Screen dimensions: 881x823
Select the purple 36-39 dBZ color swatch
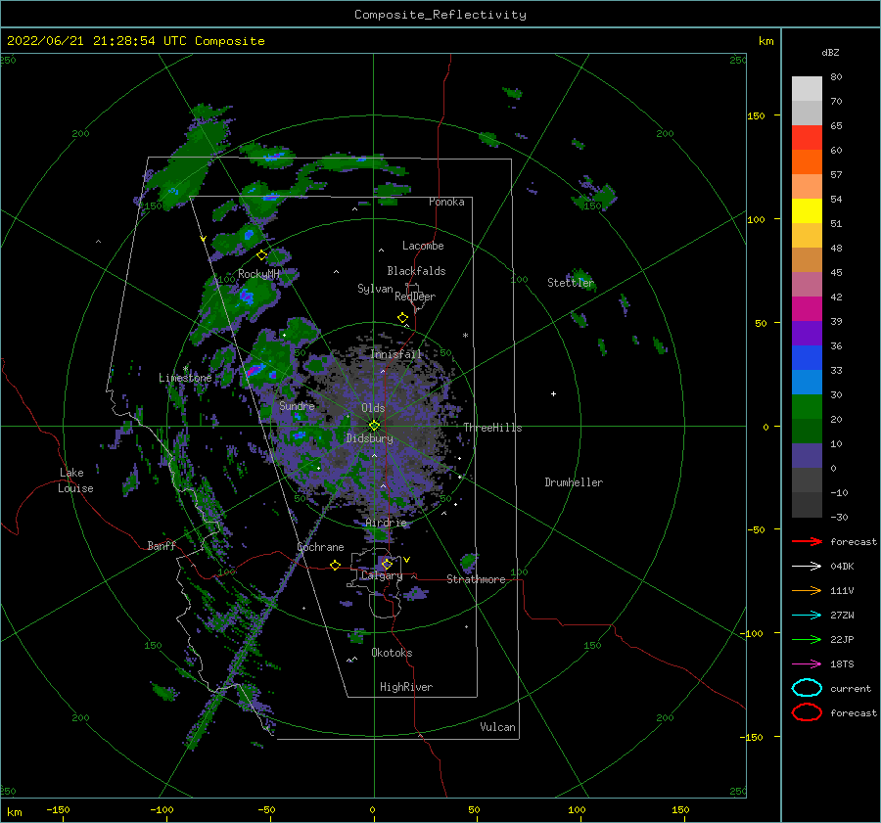[807, 333]
